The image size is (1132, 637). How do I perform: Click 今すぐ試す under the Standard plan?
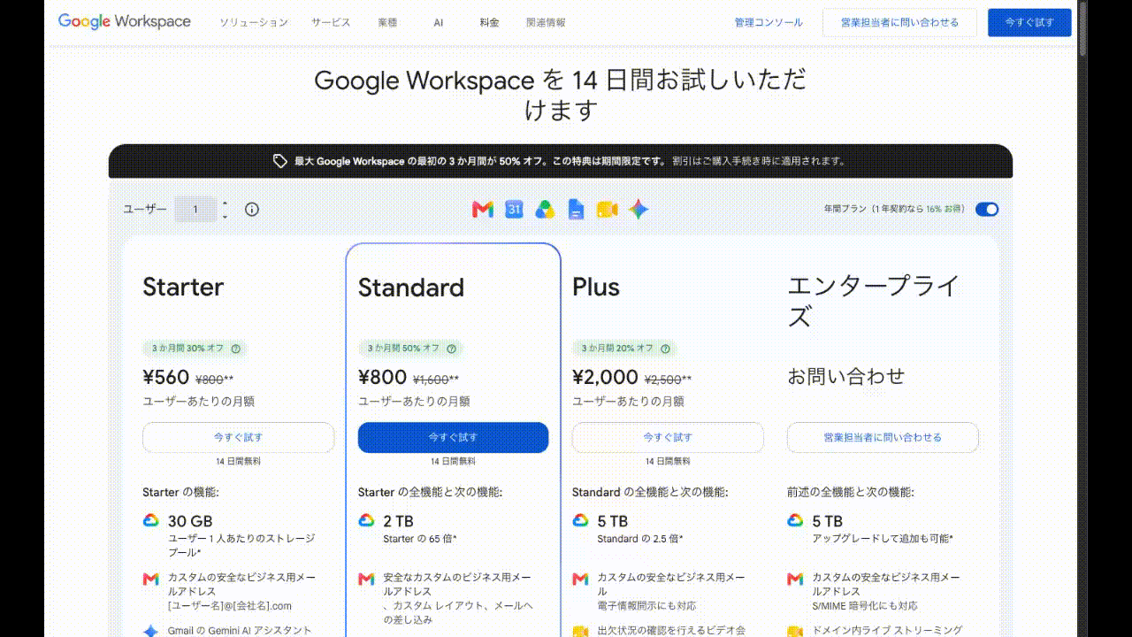click(x=453, y=437)
